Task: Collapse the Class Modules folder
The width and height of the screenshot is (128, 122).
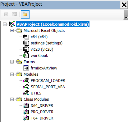Action: [12, 99]
